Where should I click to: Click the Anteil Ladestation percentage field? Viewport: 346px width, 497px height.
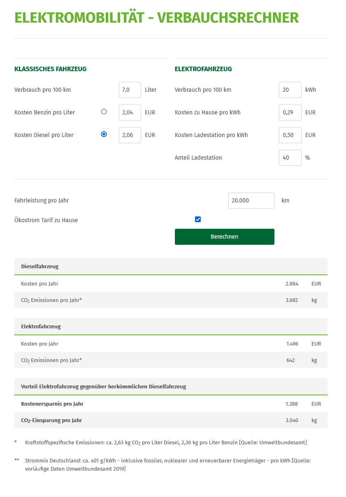click(290, 158)
